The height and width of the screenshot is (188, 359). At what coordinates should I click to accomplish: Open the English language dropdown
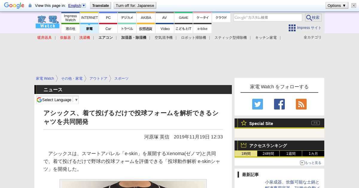coord(77,5)
